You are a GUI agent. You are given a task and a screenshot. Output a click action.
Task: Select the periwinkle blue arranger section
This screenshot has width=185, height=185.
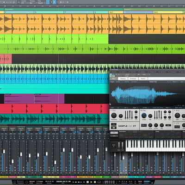[138, 12]
